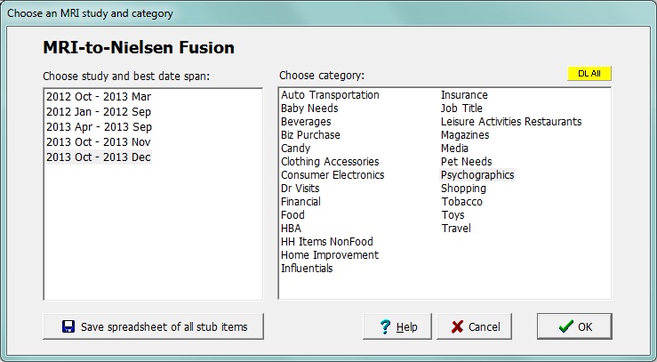
Task: Select the Toys category
Action: (453, 215)
